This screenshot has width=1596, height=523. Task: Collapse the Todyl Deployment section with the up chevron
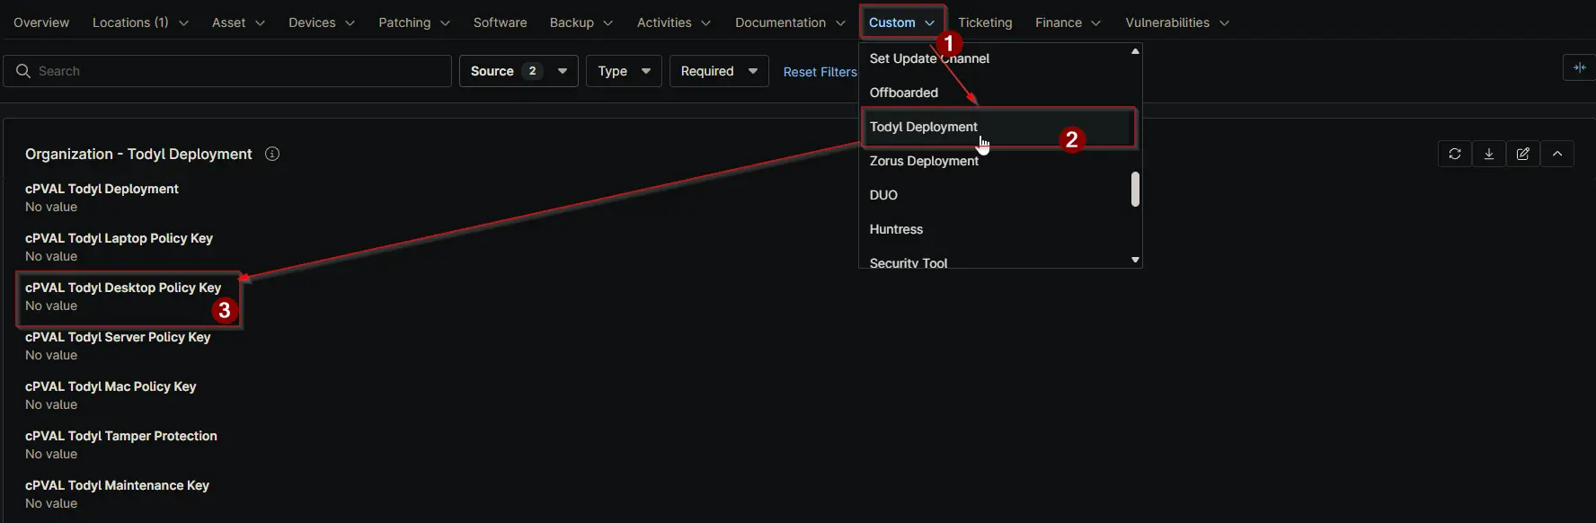pos(1557,154)
